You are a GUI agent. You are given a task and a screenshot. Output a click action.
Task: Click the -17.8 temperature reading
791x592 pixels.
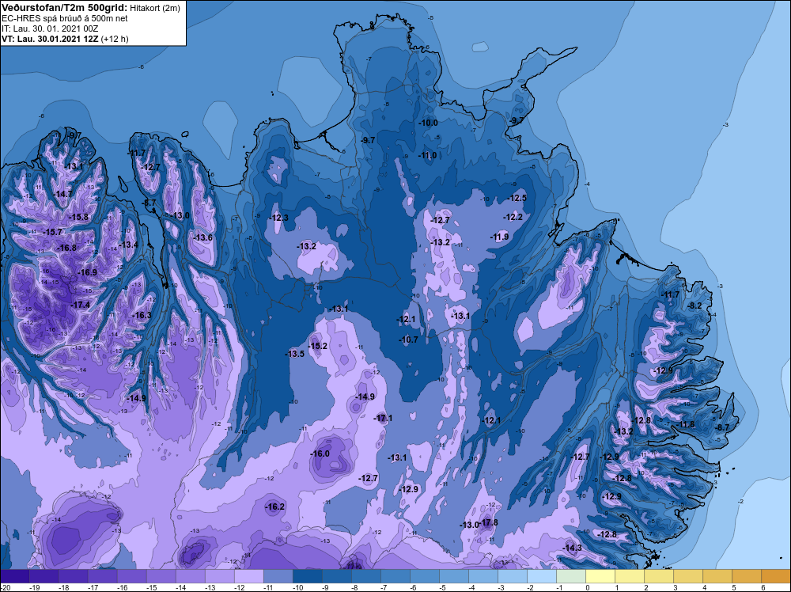[x=488, y=522]
